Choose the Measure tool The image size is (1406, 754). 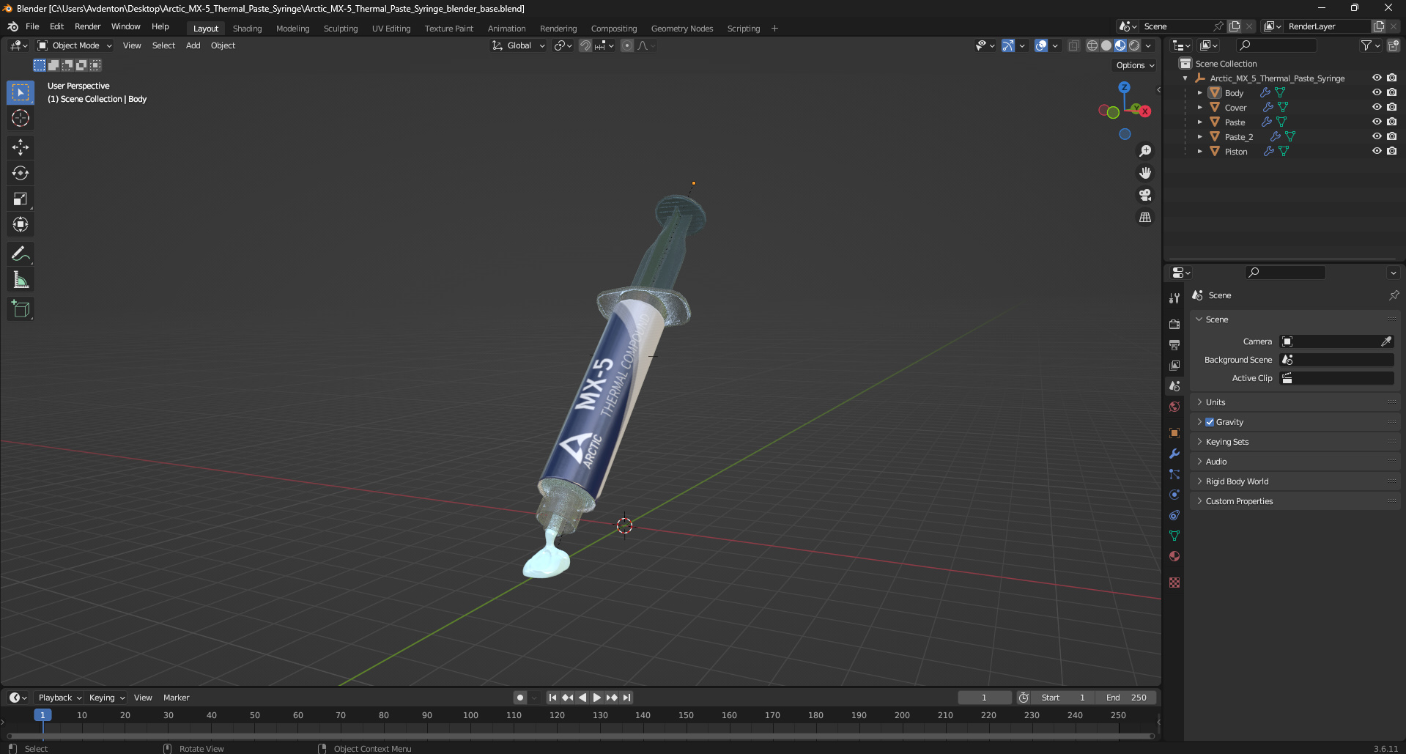[21, 280]
